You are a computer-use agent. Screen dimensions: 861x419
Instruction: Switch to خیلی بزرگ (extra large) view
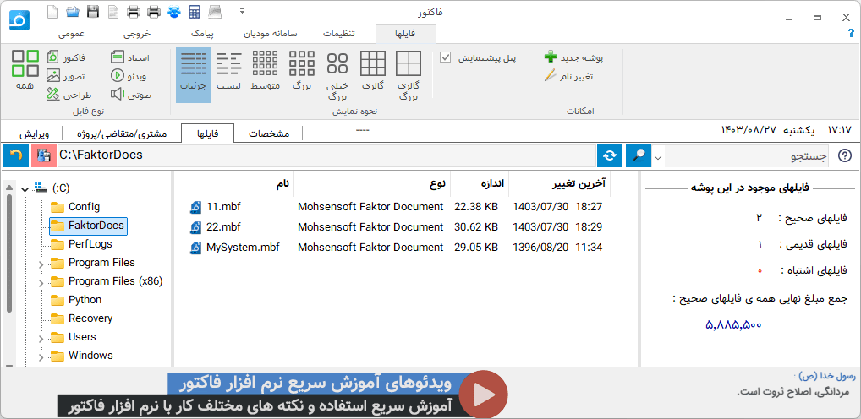(x=337, y=76)
